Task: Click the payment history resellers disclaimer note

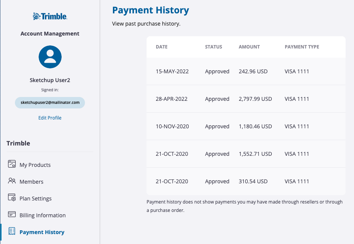Action: tap(245, 206)
